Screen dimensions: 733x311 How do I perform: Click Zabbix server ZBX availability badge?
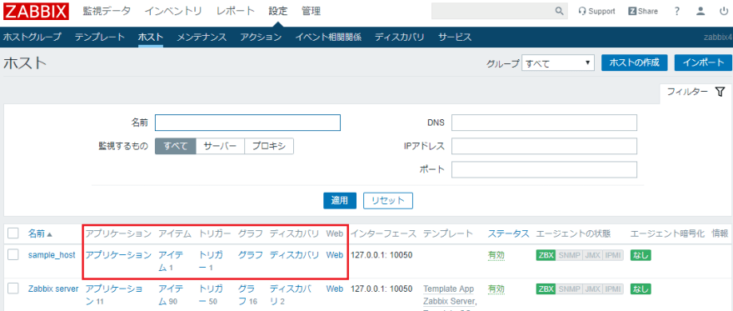(546, 289)
